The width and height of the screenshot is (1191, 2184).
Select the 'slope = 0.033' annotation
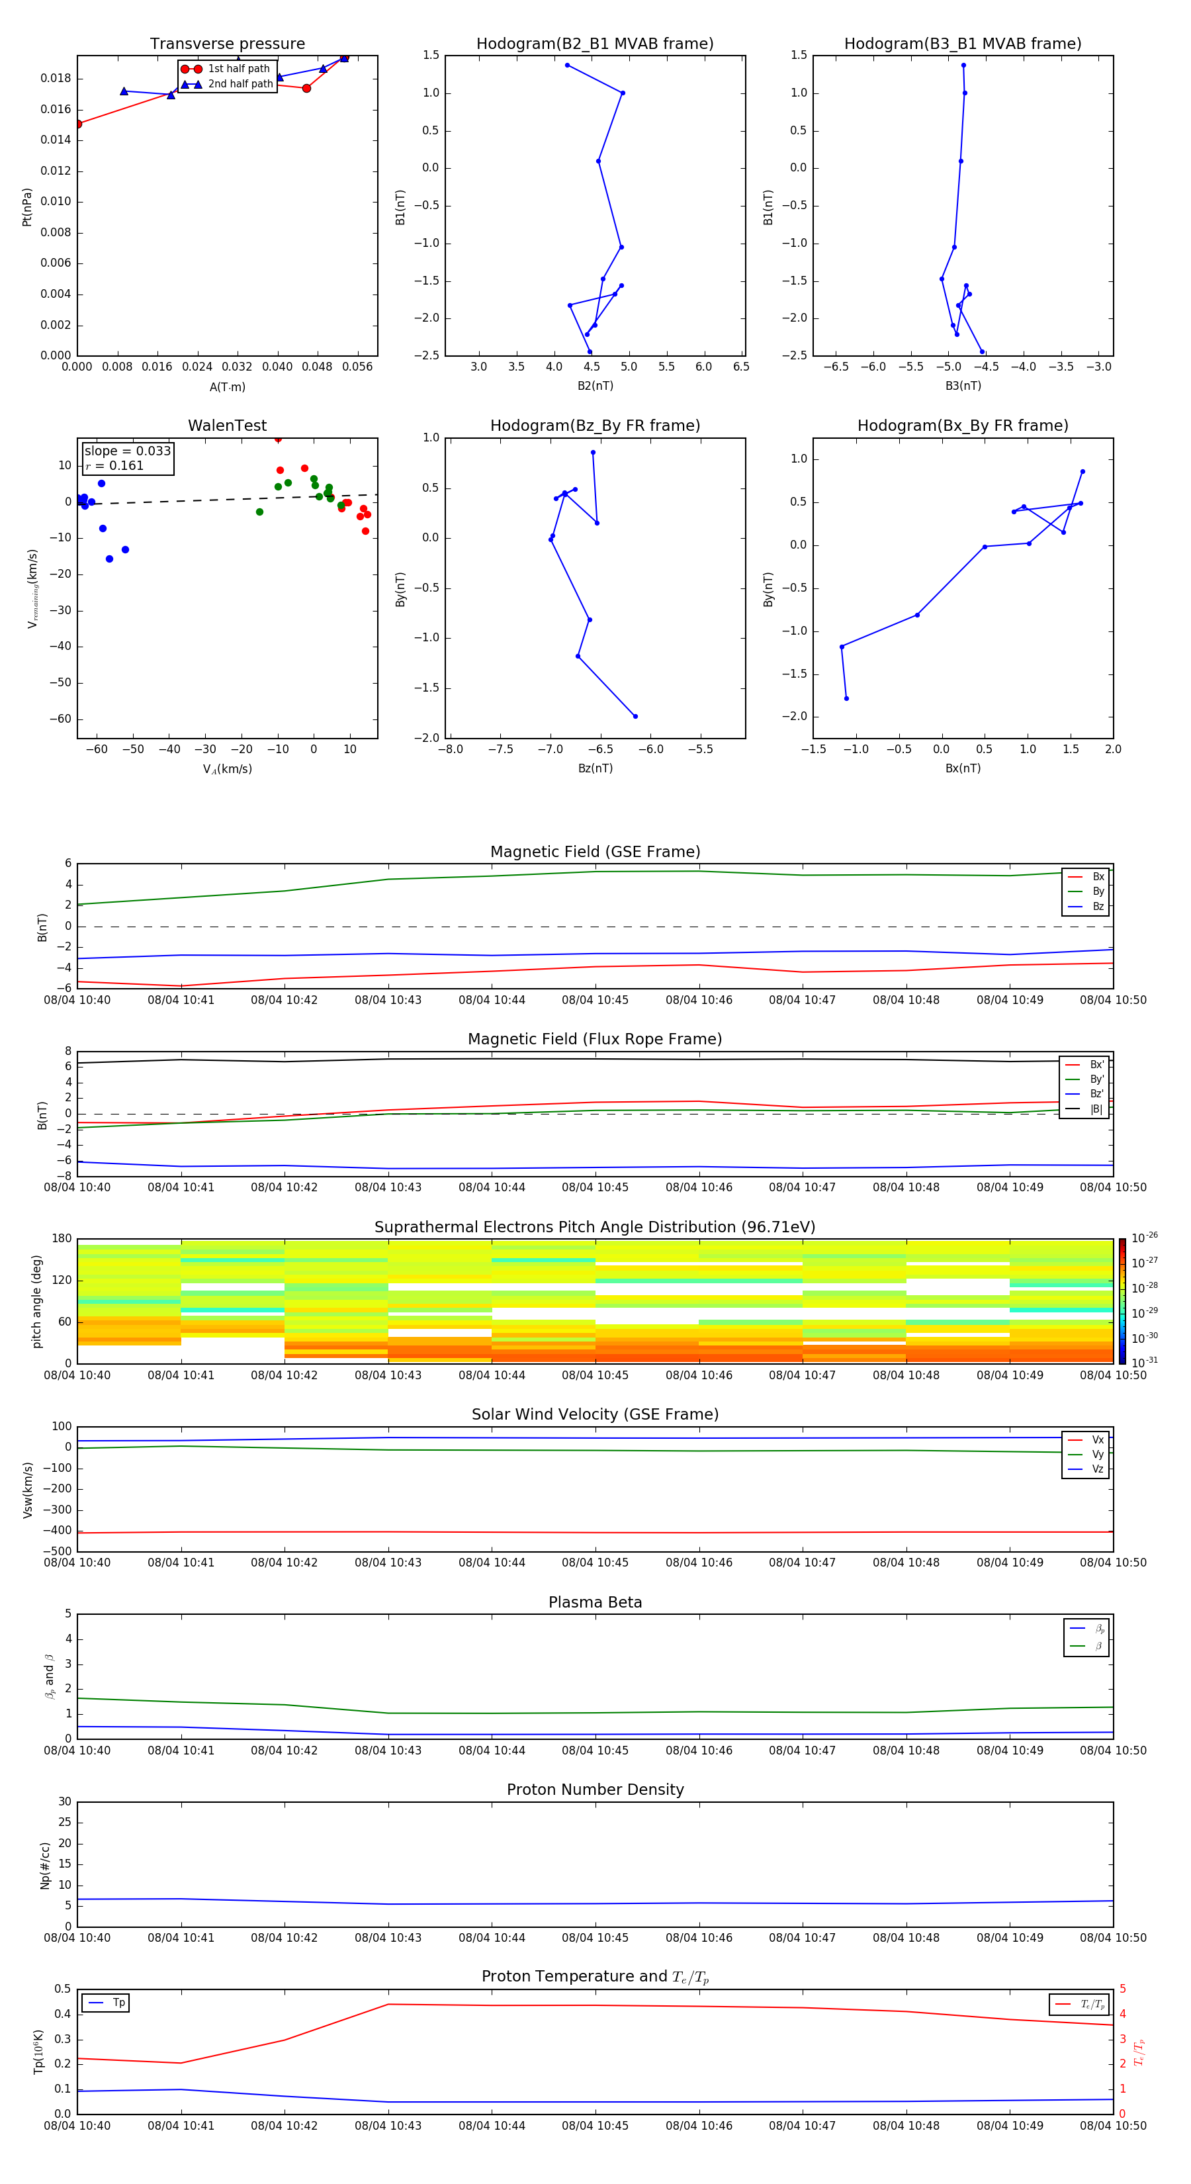pyautogui.click(x=128, y=451)
